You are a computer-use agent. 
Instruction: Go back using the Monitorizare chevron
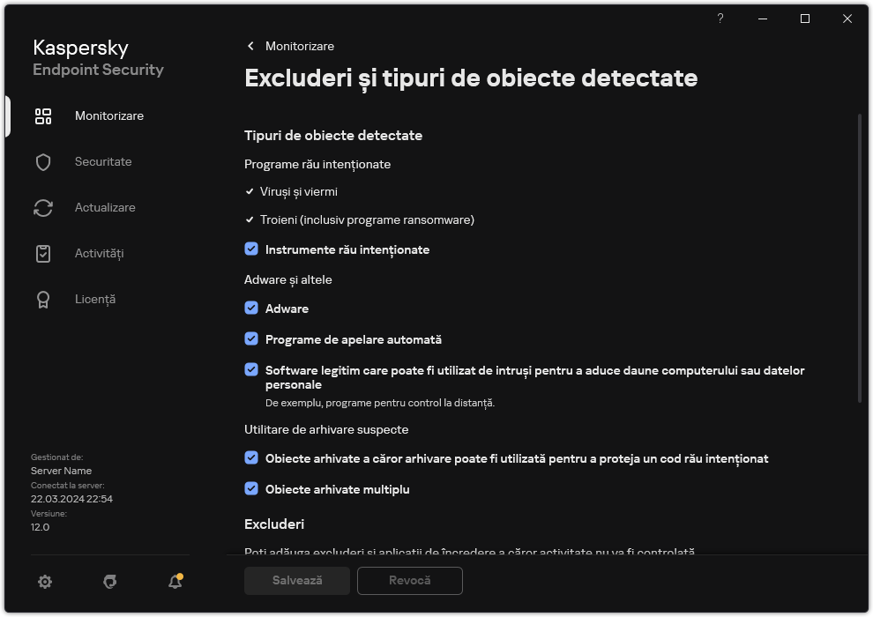(250, 46)
